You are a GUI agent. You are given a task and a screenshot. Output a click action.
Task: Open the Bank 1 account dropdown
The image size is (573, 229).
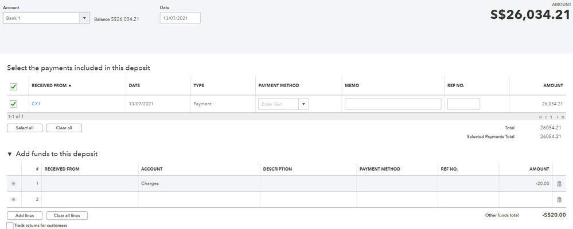tap(85, 18)
